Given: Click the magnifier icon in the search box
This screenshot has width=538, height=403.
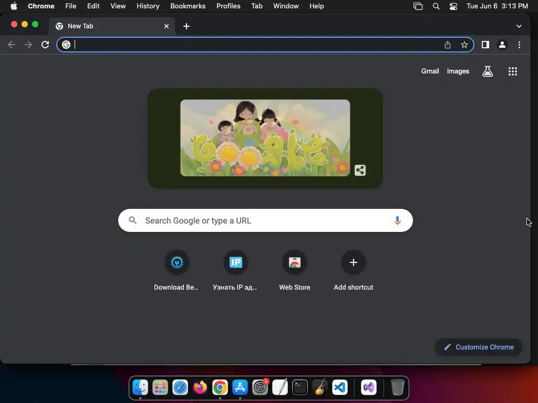Looking at the screenshot, I should (x=133, y=220).
